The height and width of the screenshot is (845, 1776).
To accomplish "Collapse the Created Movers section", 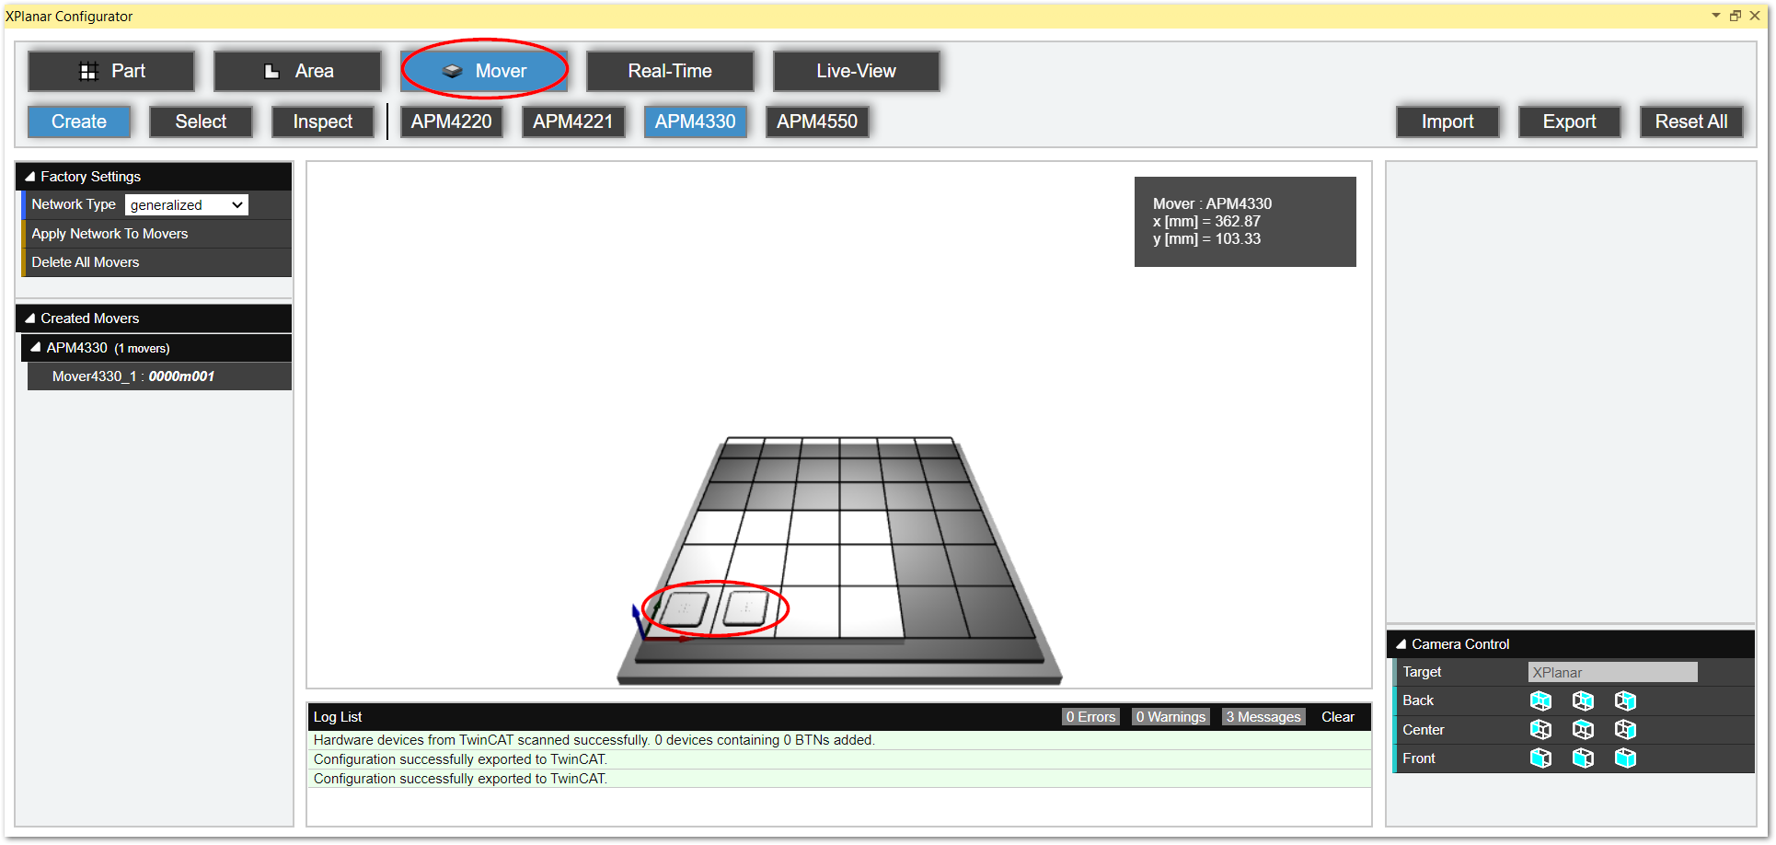I will pyautogui.click(x=29, y=318).
